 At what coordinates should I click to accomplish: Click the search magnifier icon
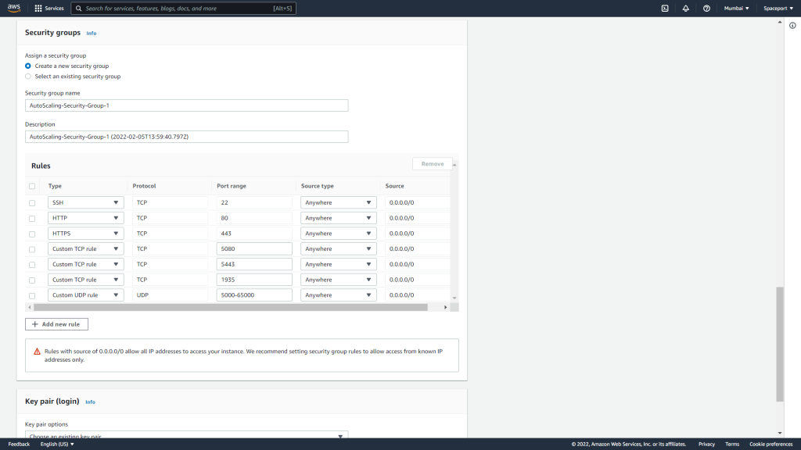[x=79, y=8]
